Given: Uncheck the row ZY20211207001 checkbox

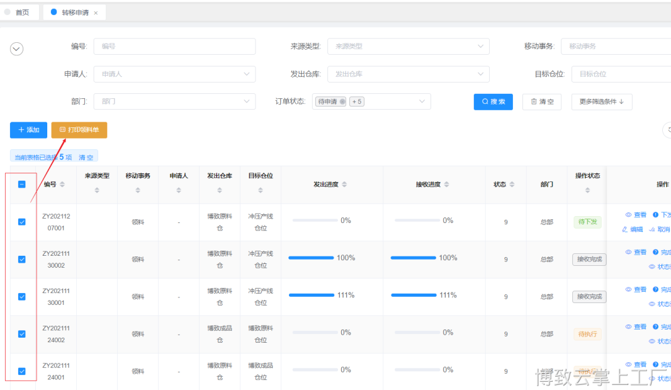Looking at the screenshot, I should point(21,222).
